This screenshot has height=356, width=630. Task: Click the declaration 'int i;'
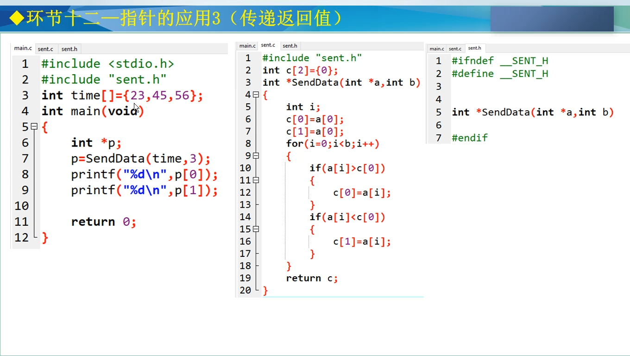point(303,107)
